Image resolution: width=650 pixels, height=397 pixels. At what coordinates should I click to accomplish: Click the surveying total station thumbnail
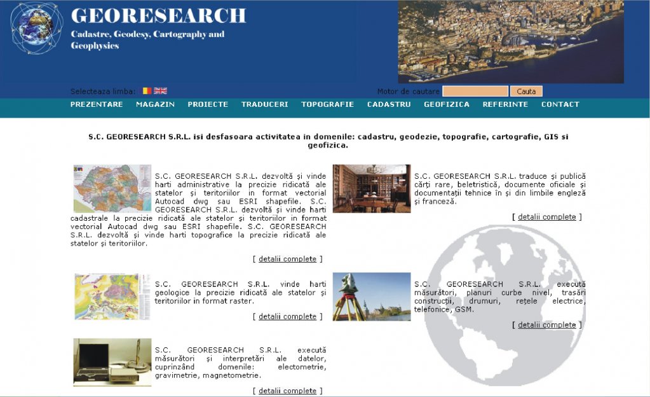click(372, 296)
